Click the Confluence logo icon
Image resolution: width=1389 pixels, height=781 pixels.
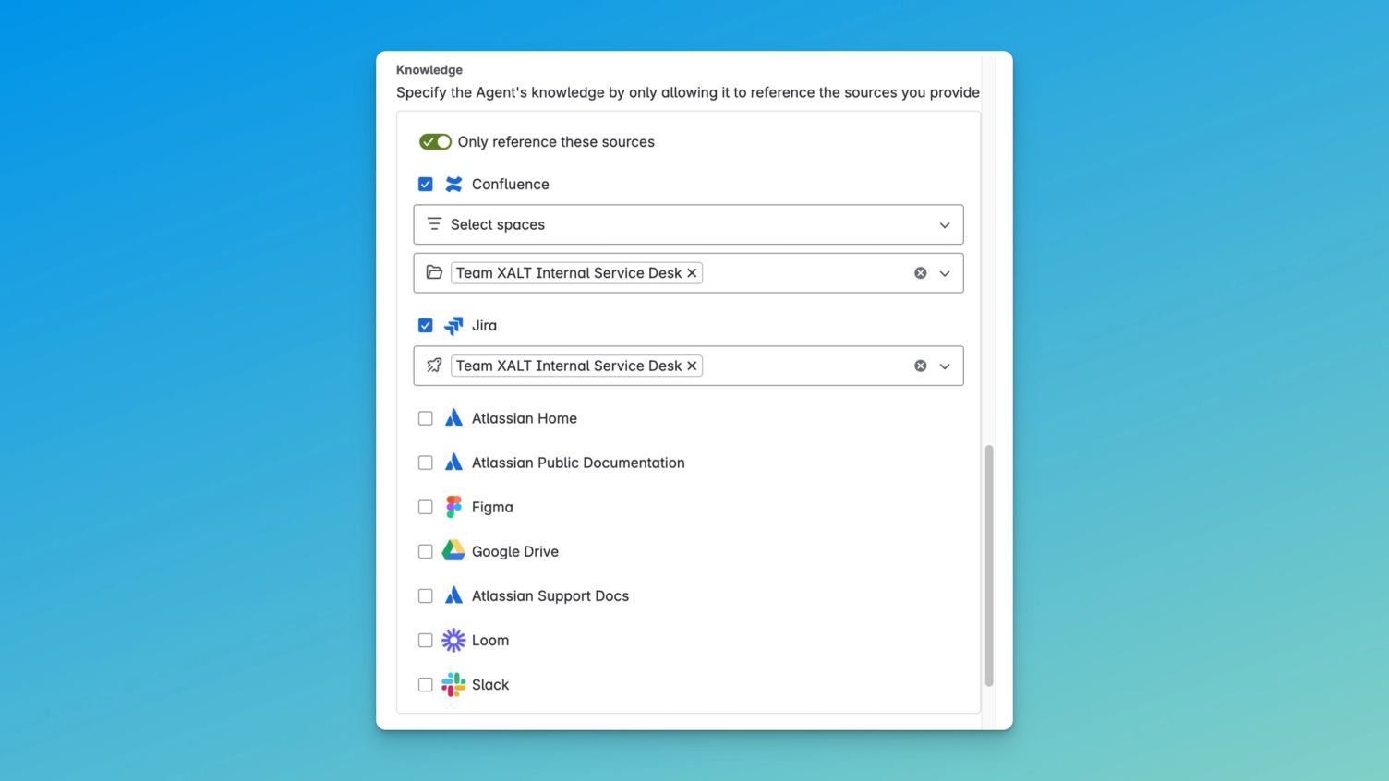(453, 184)
